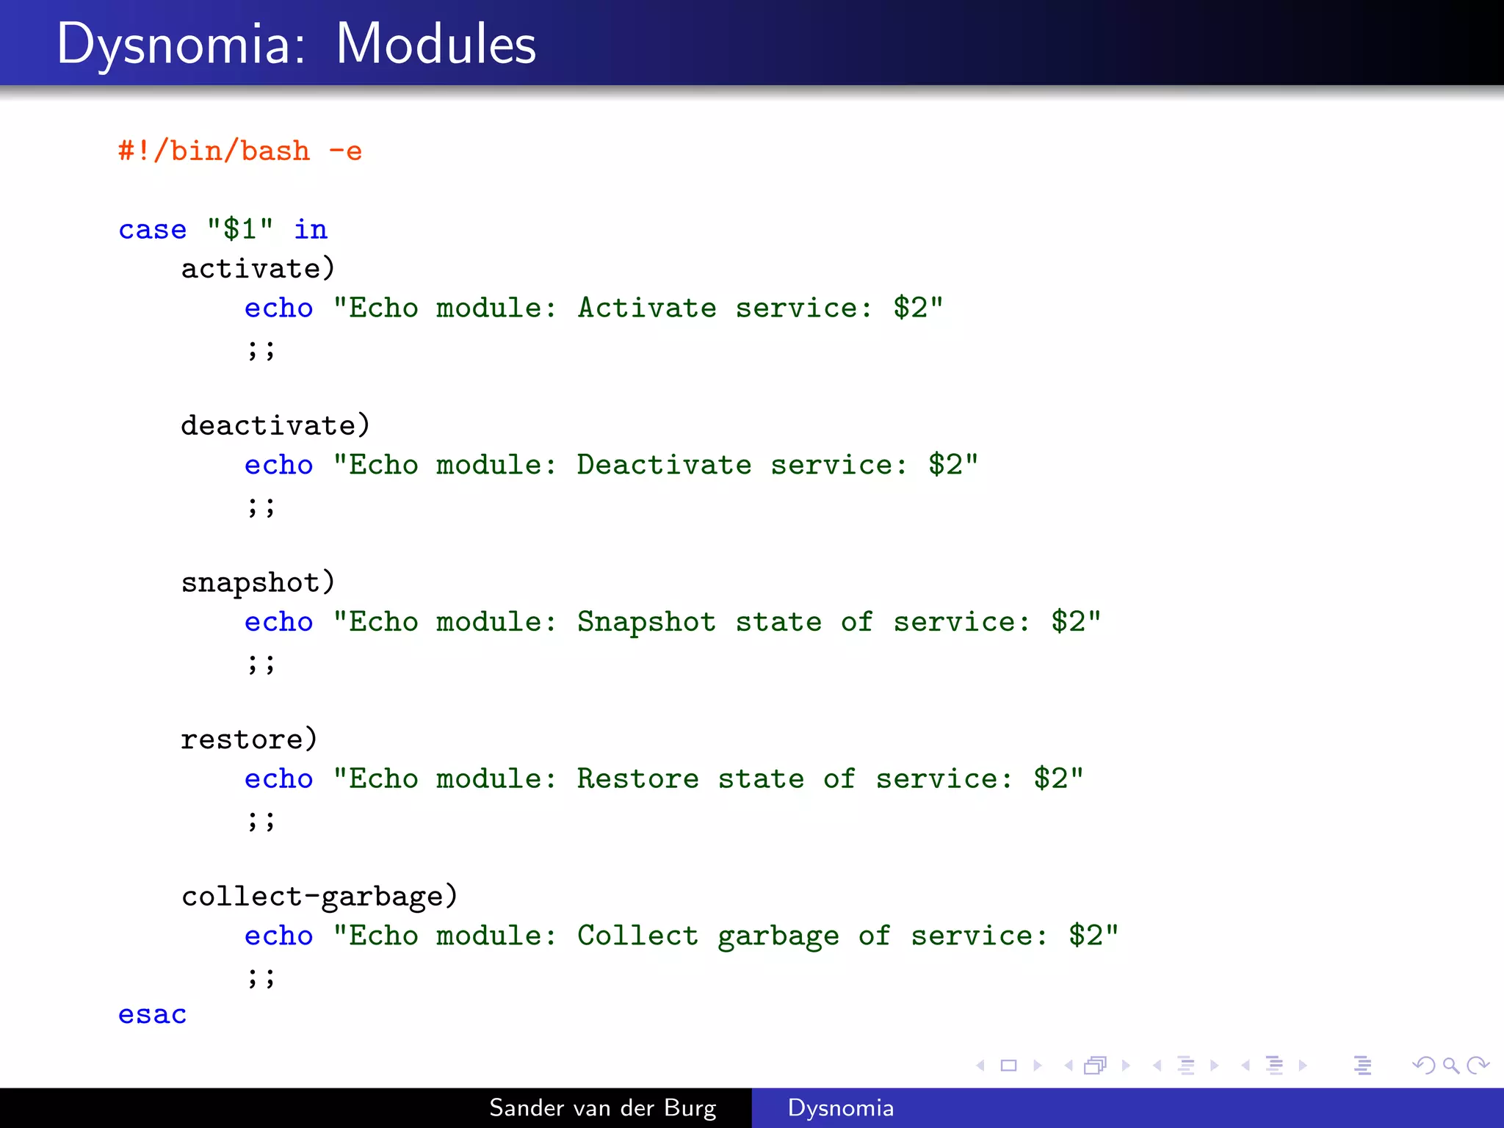Click the 'snapshot)' case label
The image size is (1504, 1128).
pyautogui.click(x=258, y=582)
